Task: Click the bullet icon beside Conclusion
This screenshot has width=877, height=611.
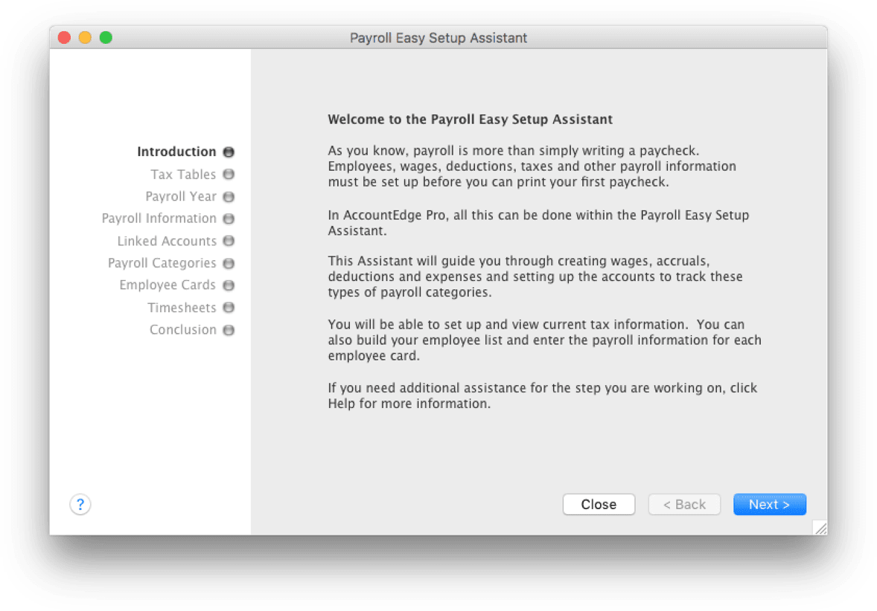Action: [x=229, y=330]
